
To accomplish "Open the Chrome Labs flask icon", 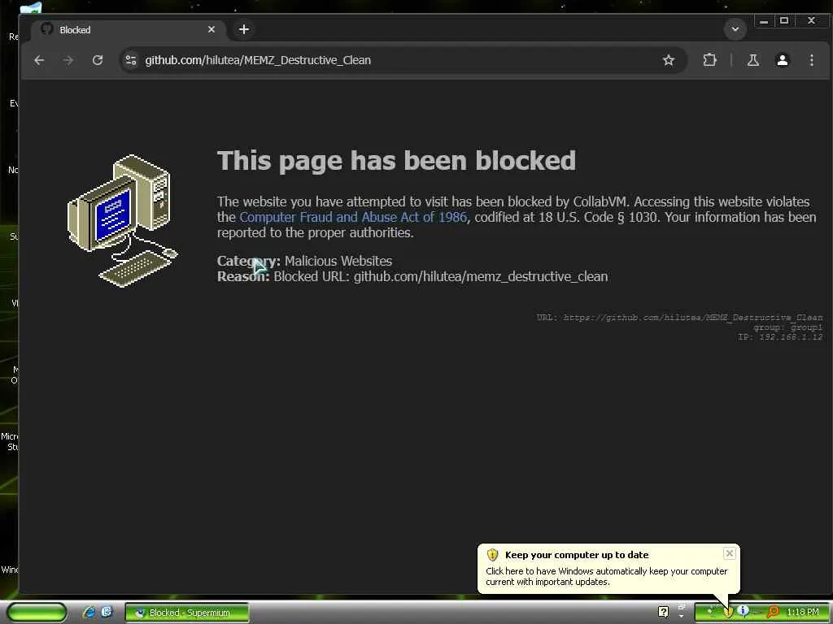I will pyautogui.click(x=752, y=60).
